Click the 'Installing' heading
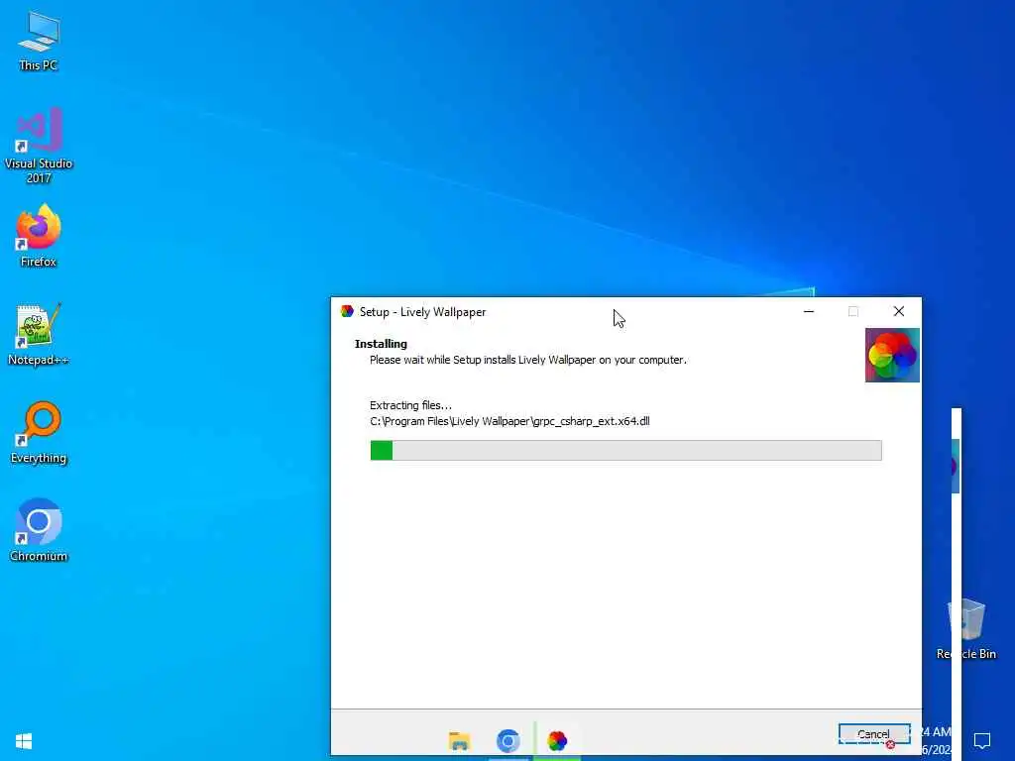The image size is (1015, 761). pyautogui.click(x=381, y=344)
